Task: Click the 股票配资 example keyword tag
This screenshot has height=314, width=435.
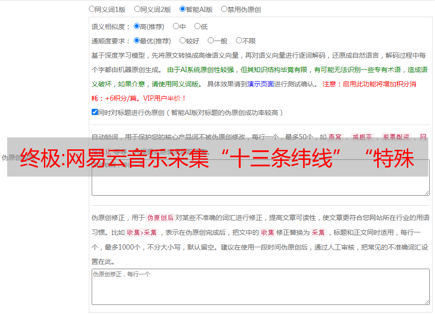Action: pos(396,137)
